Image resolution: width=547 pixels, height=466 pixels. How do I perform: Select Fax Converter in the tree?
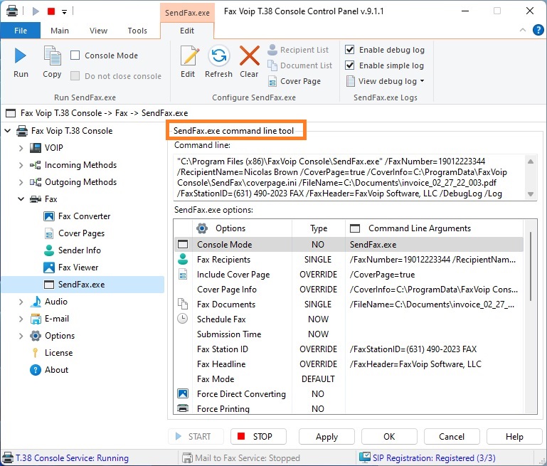[x=77, y=216]
